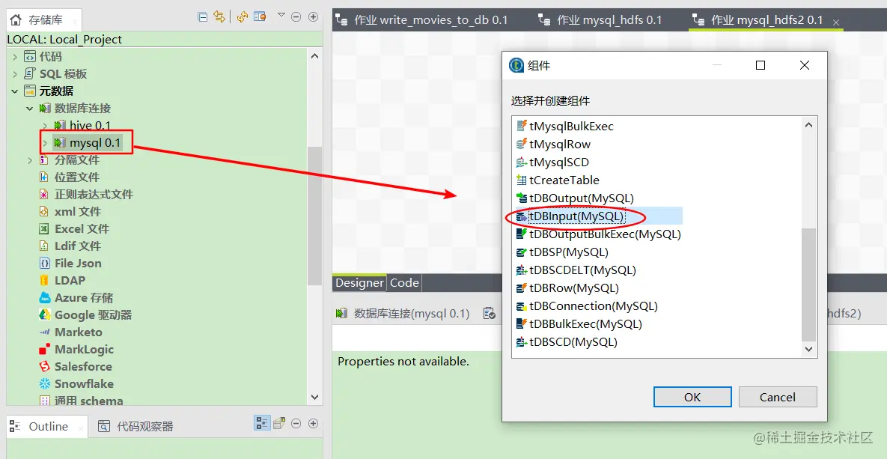Select 位置文件 in metadata tree
The image size is (887, 459).
click(77, 177)
